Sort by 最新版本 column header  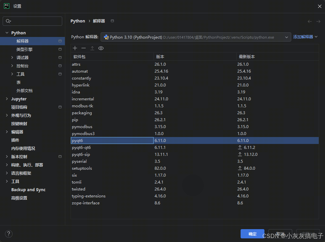(278, 56)
